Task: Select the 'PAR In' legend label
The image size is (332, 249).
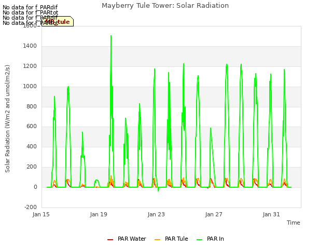Action: 215,239
